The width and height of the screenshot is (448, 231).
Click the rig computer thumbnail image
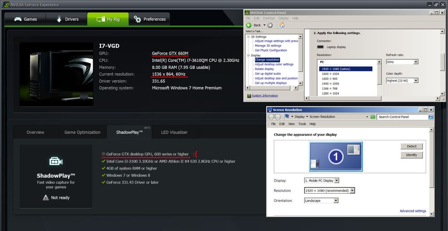(x=57, y=74)
